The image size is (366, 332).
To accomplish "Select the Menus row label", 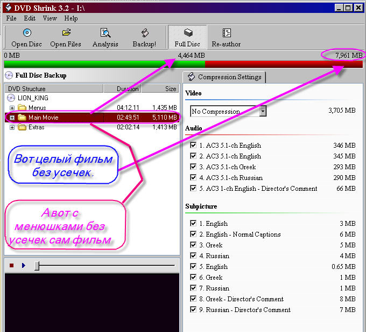I will click(37, 108).
